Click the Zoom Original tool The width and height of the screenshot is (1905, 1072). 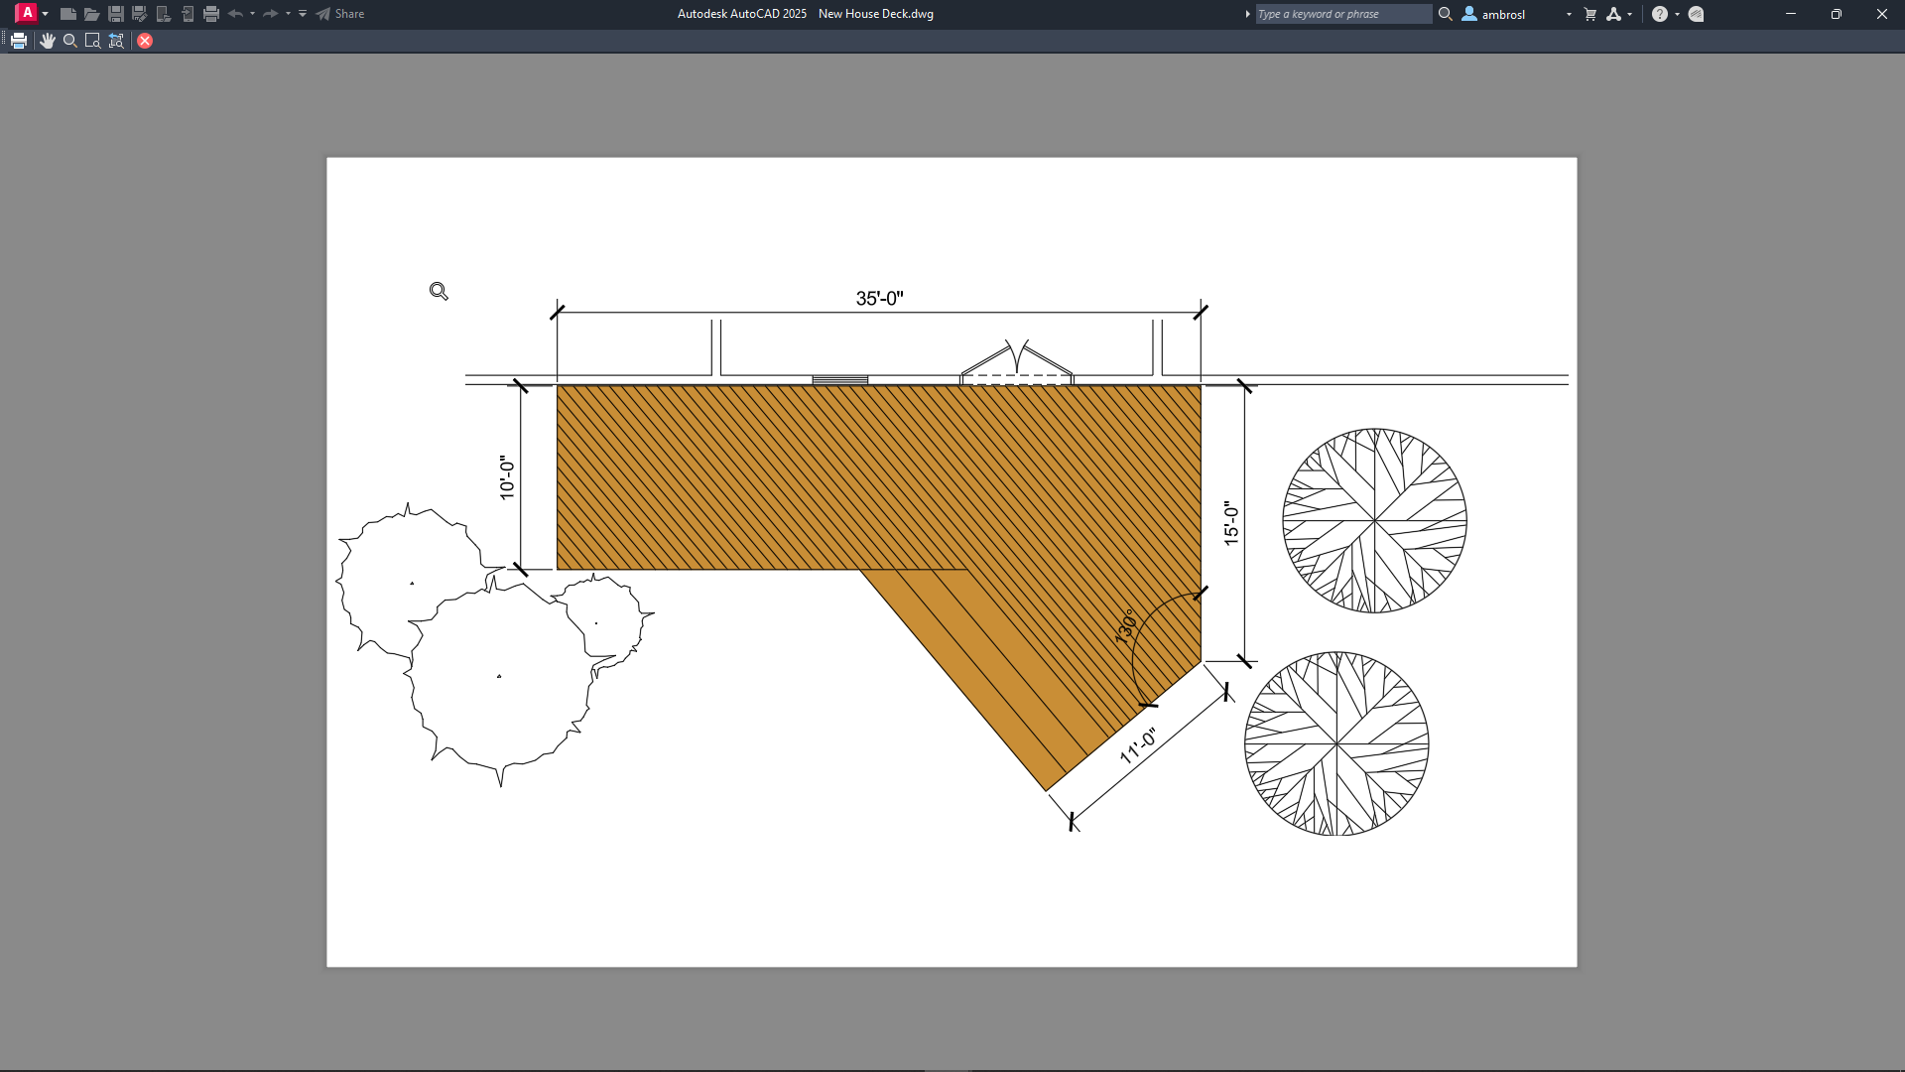tap(116, 41)
